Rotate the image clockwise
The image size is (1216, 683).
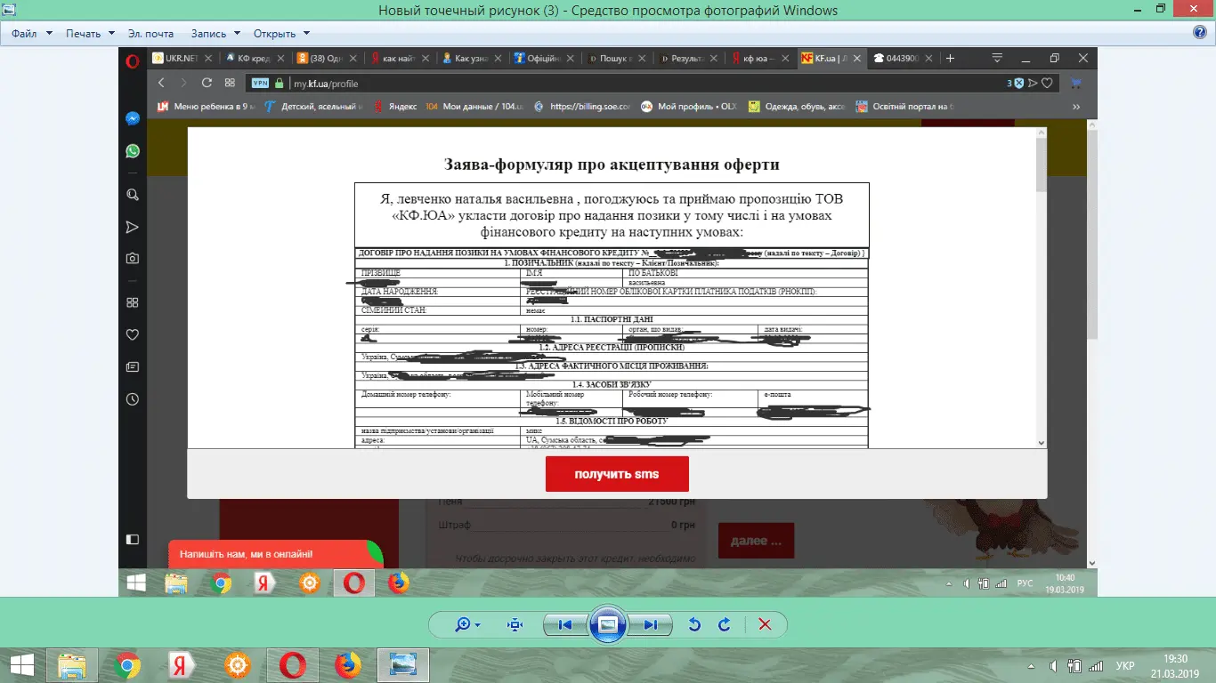click(725, 624)
